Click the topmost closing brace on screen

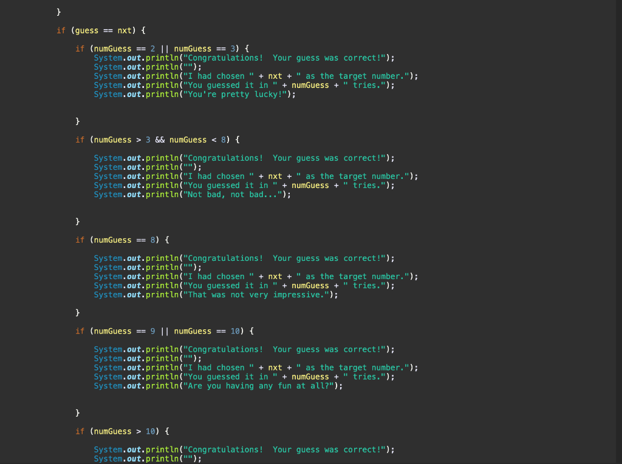[58, 11]
